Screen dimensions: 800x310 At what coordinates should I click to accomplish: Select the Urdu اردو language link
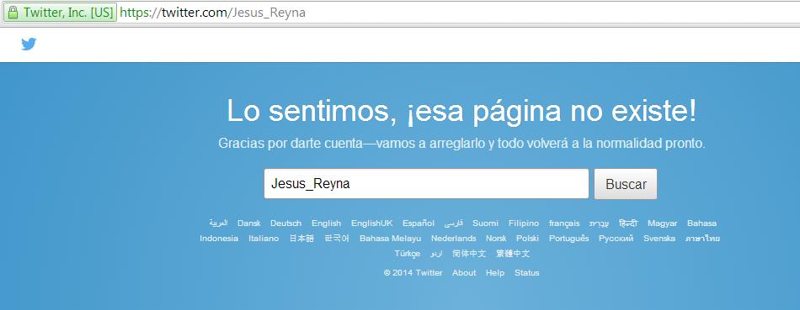(436, 254)
